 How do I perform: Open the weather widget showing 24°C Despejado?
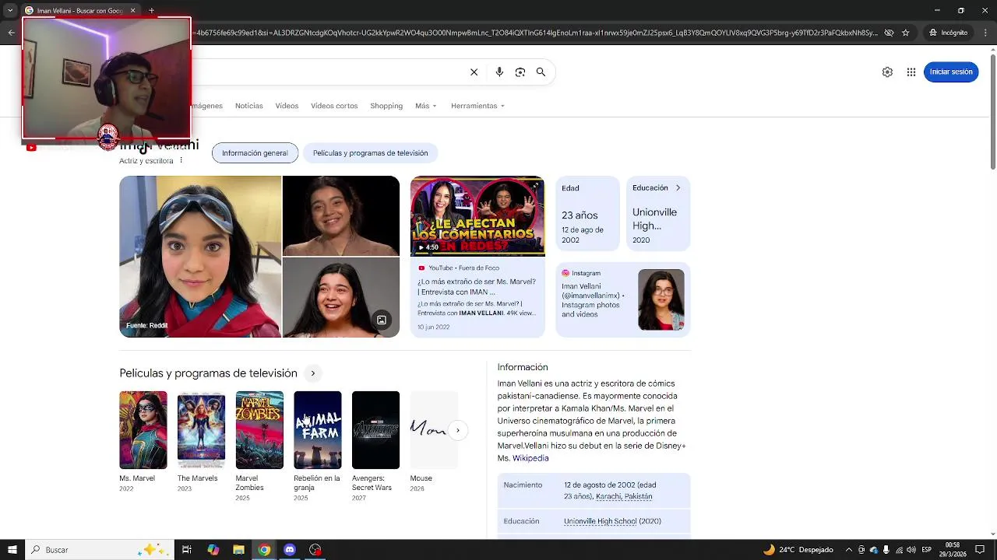click(x=798, y=550)
